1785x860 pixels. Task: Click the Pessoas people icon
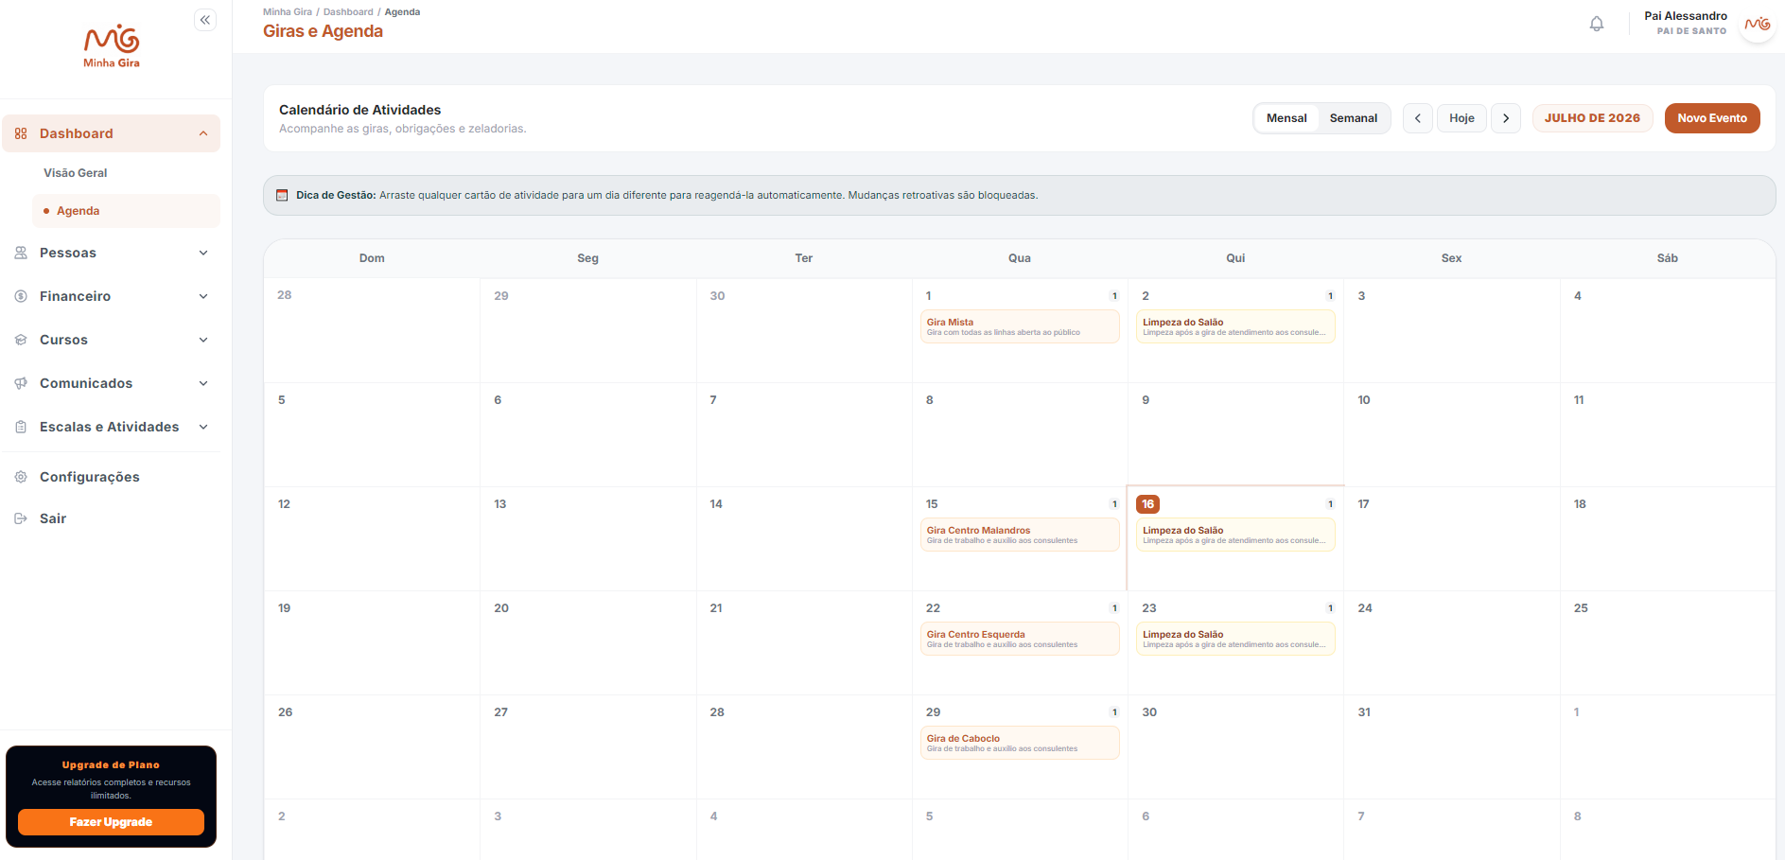[x=21, y=253]
